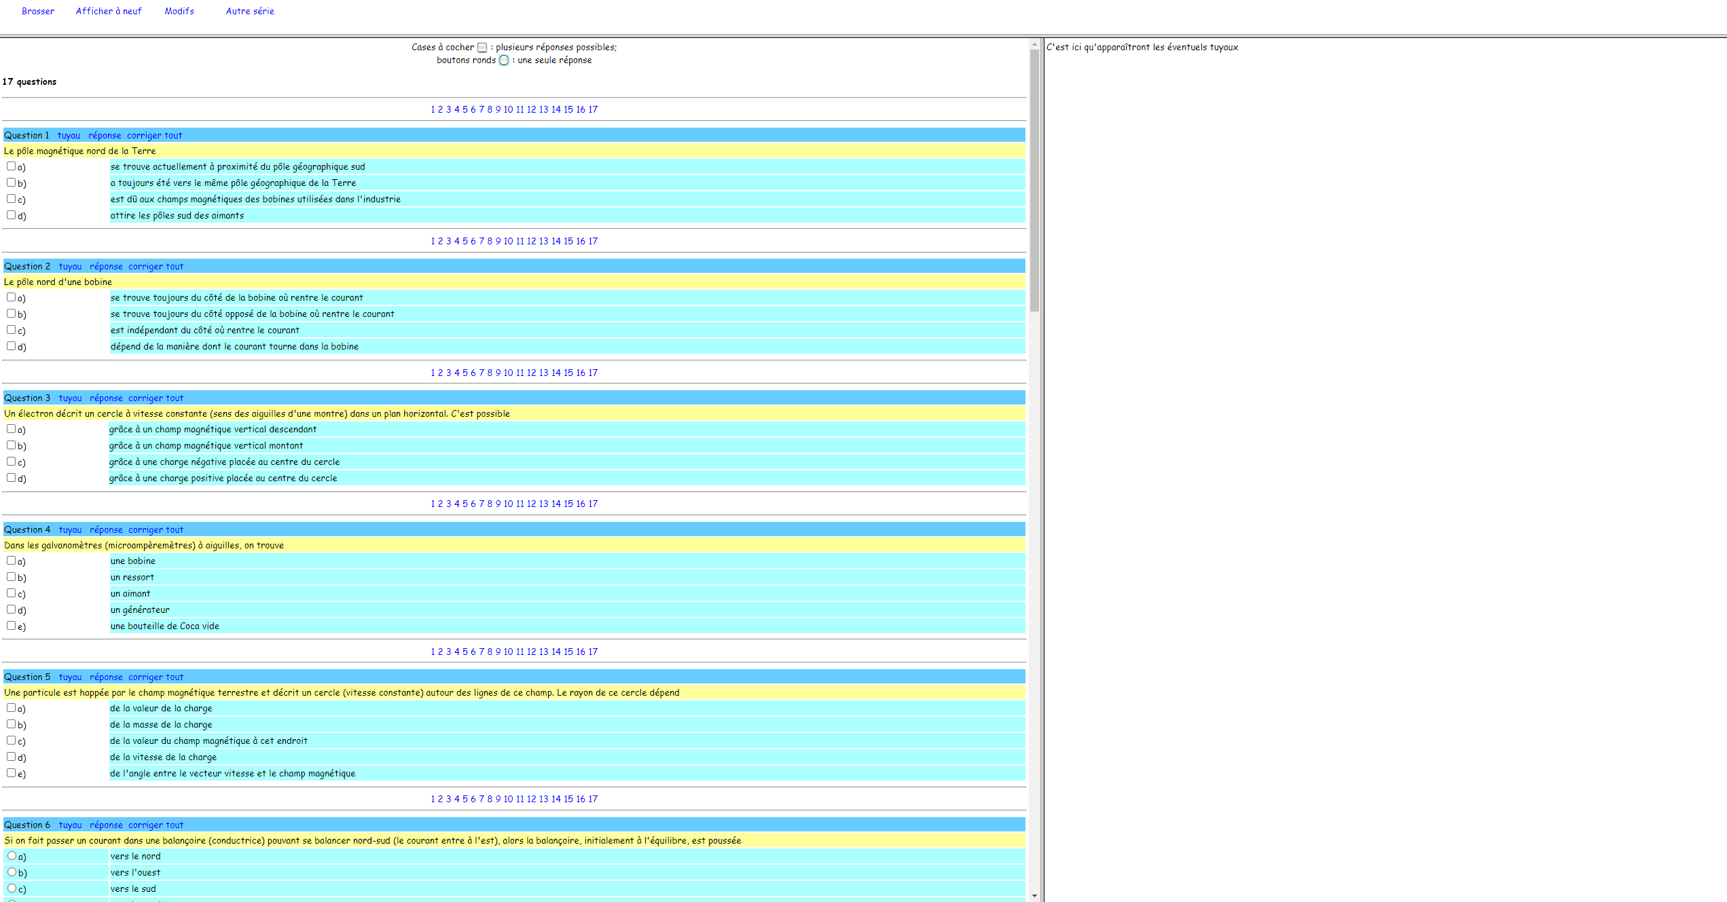Screen dimensions: 1727x902
Task: Check 'un aimant' in Question 4
Action: (x=11, y=593)
